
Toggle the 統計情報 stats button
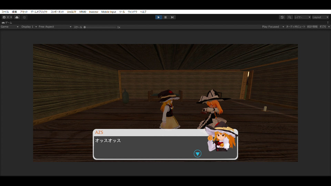(x=312, y=27)
